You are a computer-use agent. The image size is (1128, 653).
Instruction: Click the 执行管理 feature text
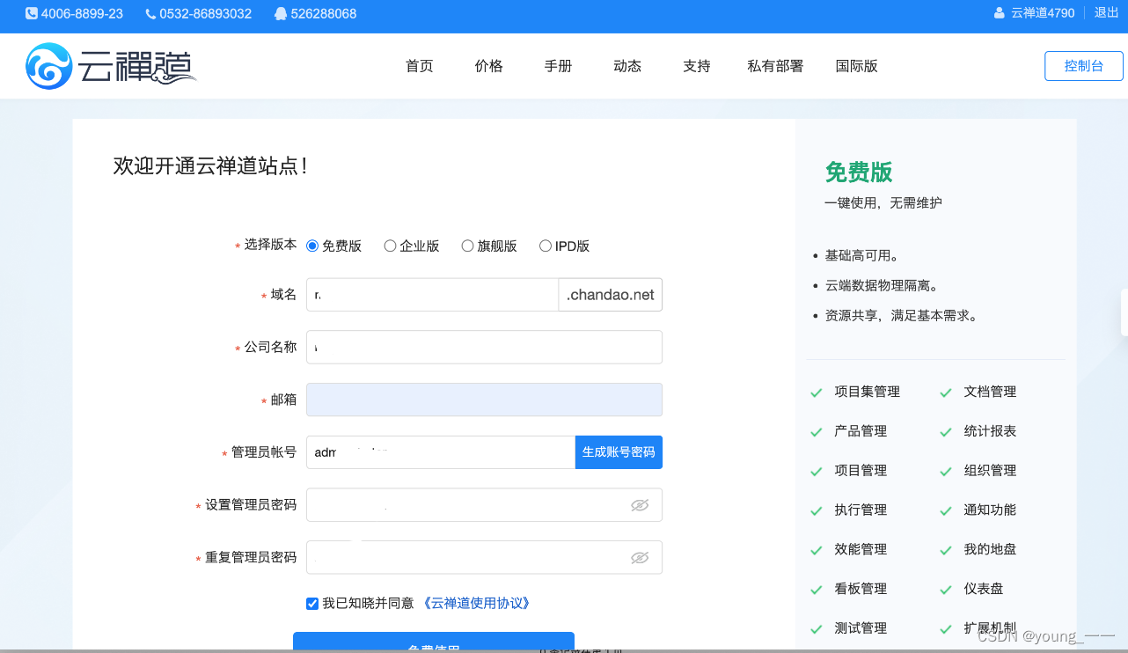[x=861, y=510]
